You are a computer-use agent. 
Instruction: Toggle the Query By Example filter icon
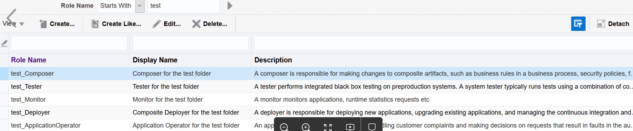pyautogui.click(x=578, y=24)
